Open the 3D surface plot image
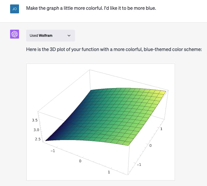The height and width of the screenshot is (186, 207). point(101,122)
